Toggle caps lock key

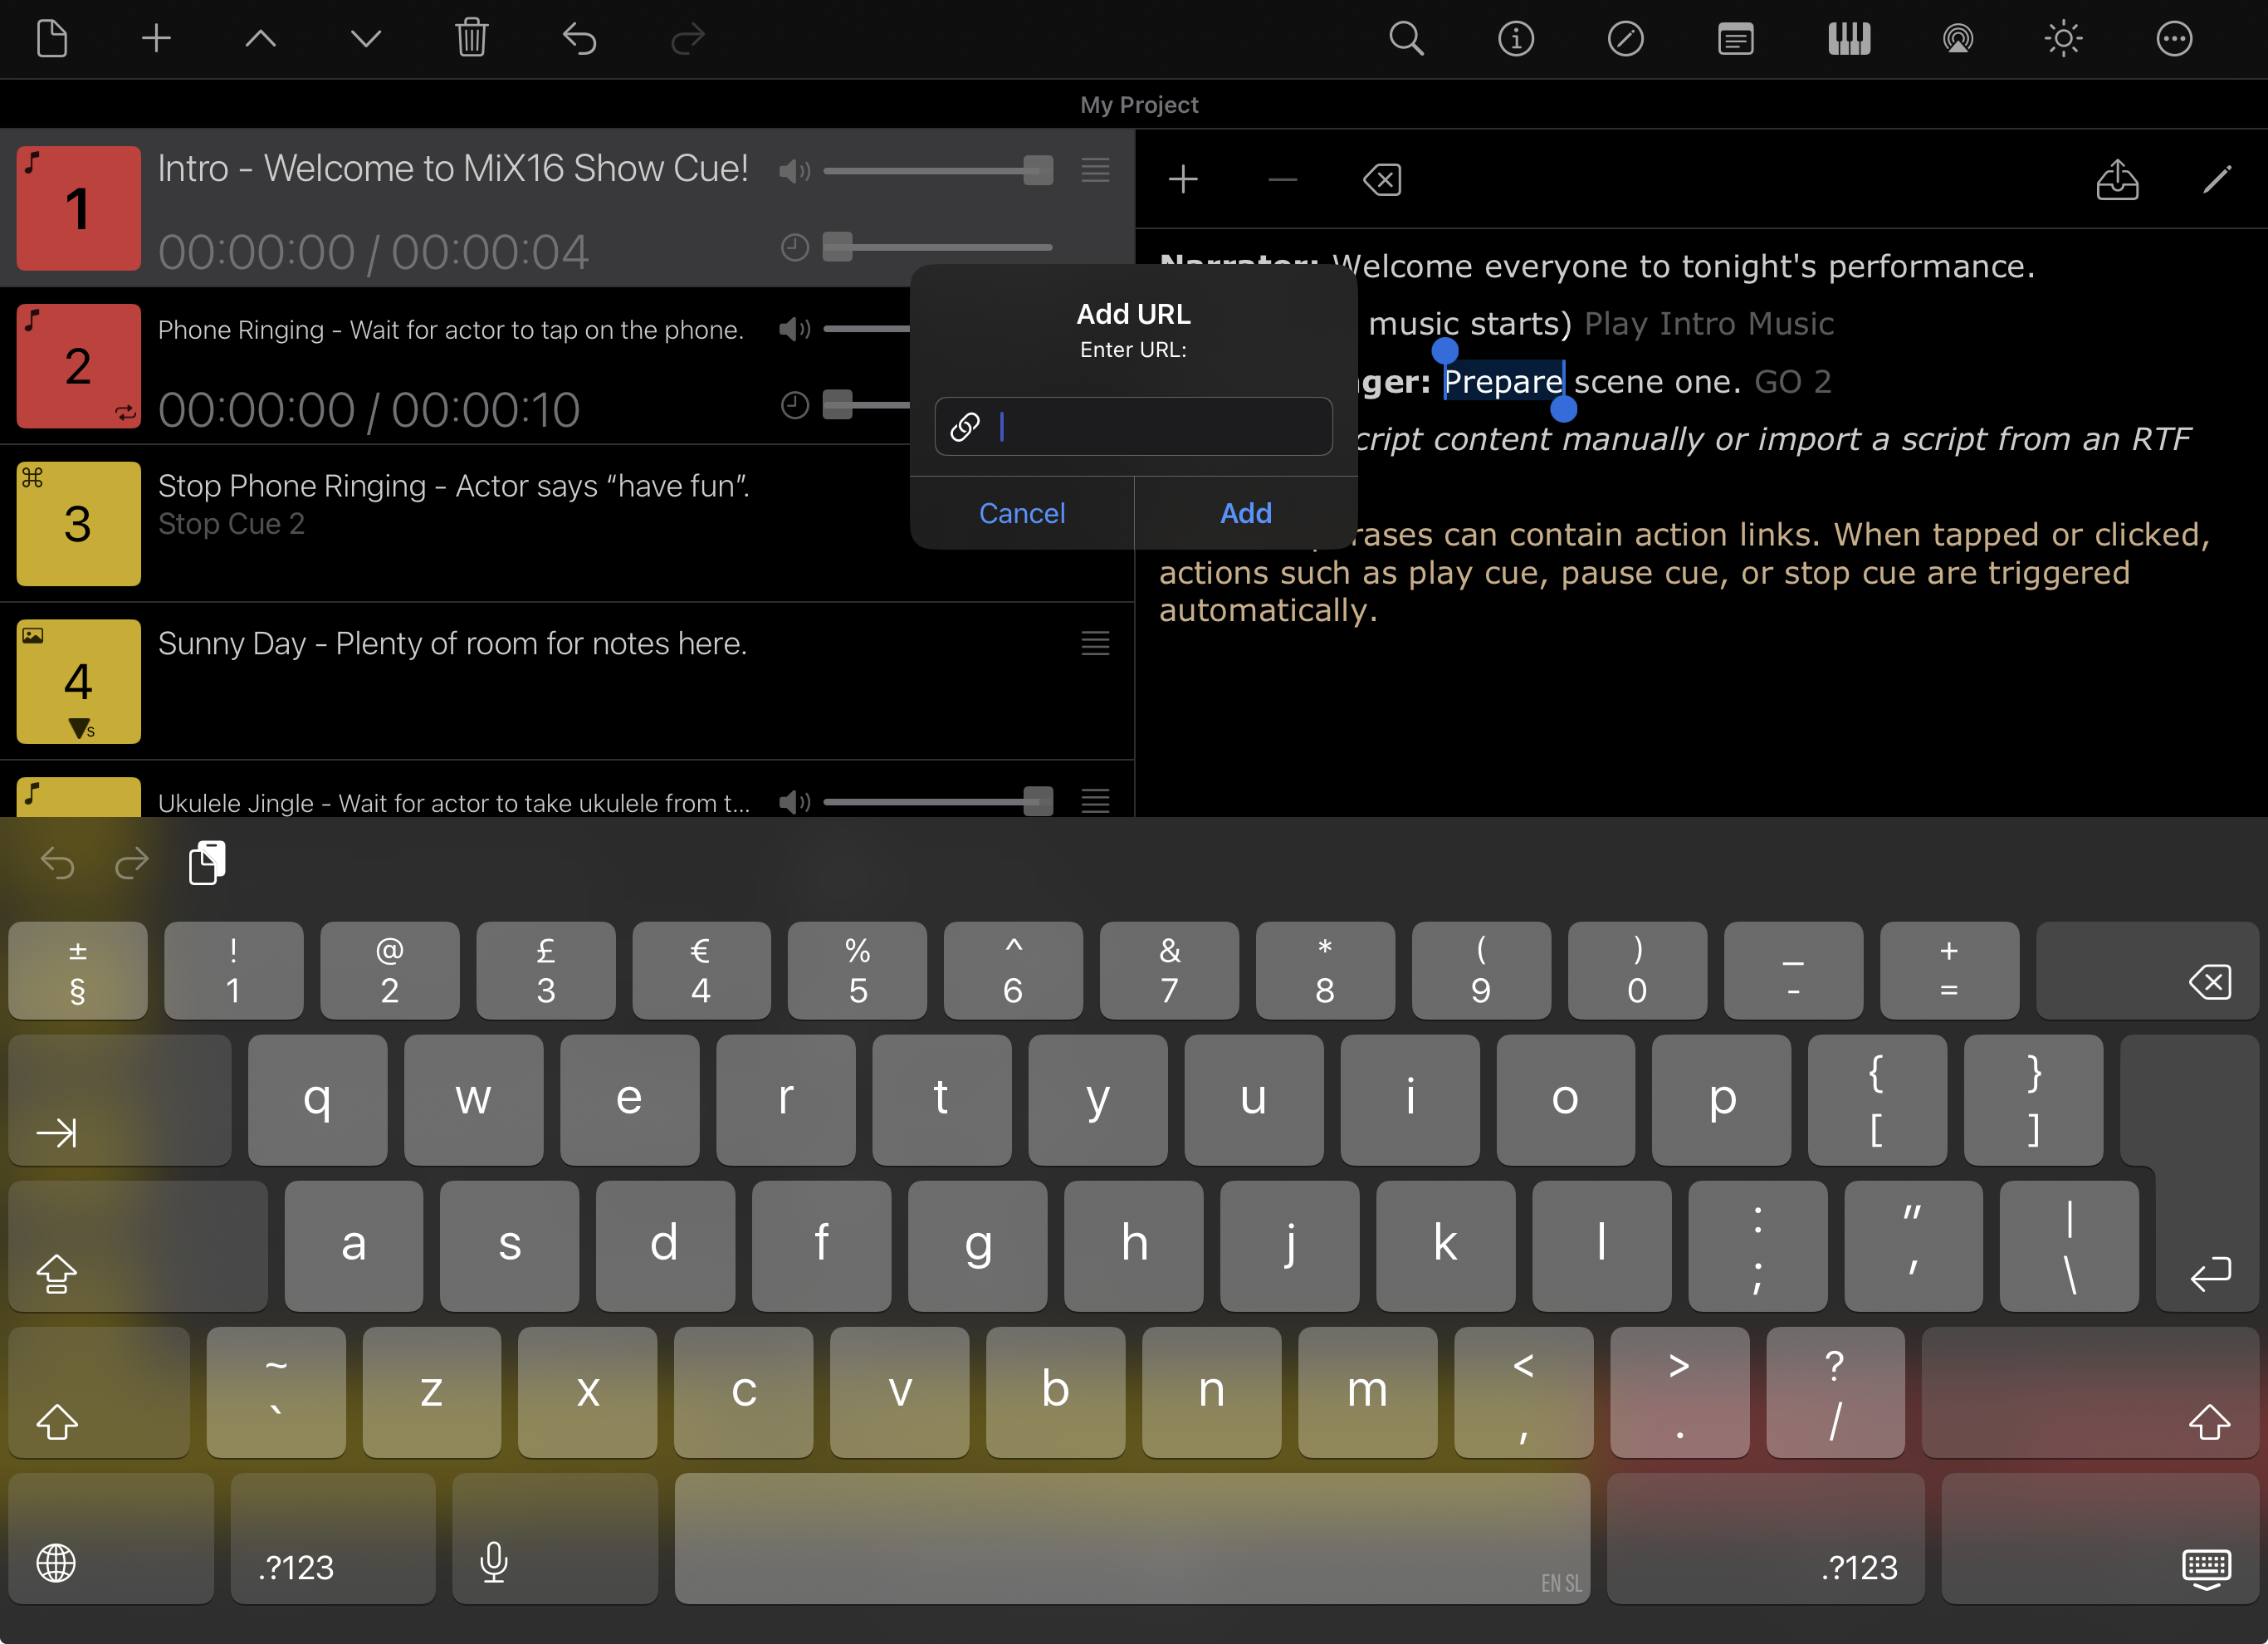coord(138,1245)
